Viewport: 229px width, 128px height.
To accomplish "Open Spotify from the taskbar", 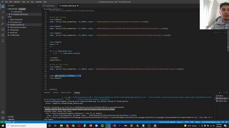I will 102,126.
